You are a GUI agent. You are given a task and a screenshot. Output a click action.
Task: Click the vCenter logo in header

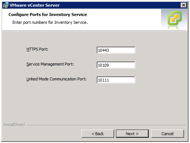tap(174, 18)
